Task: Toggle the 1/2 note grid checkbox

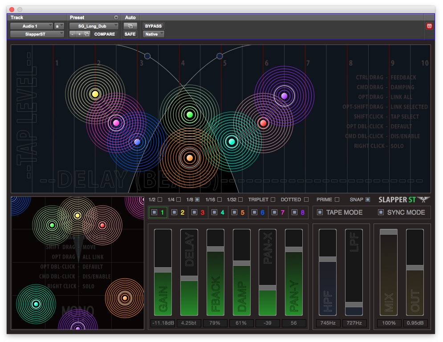Action: click(x=160, y=199)
